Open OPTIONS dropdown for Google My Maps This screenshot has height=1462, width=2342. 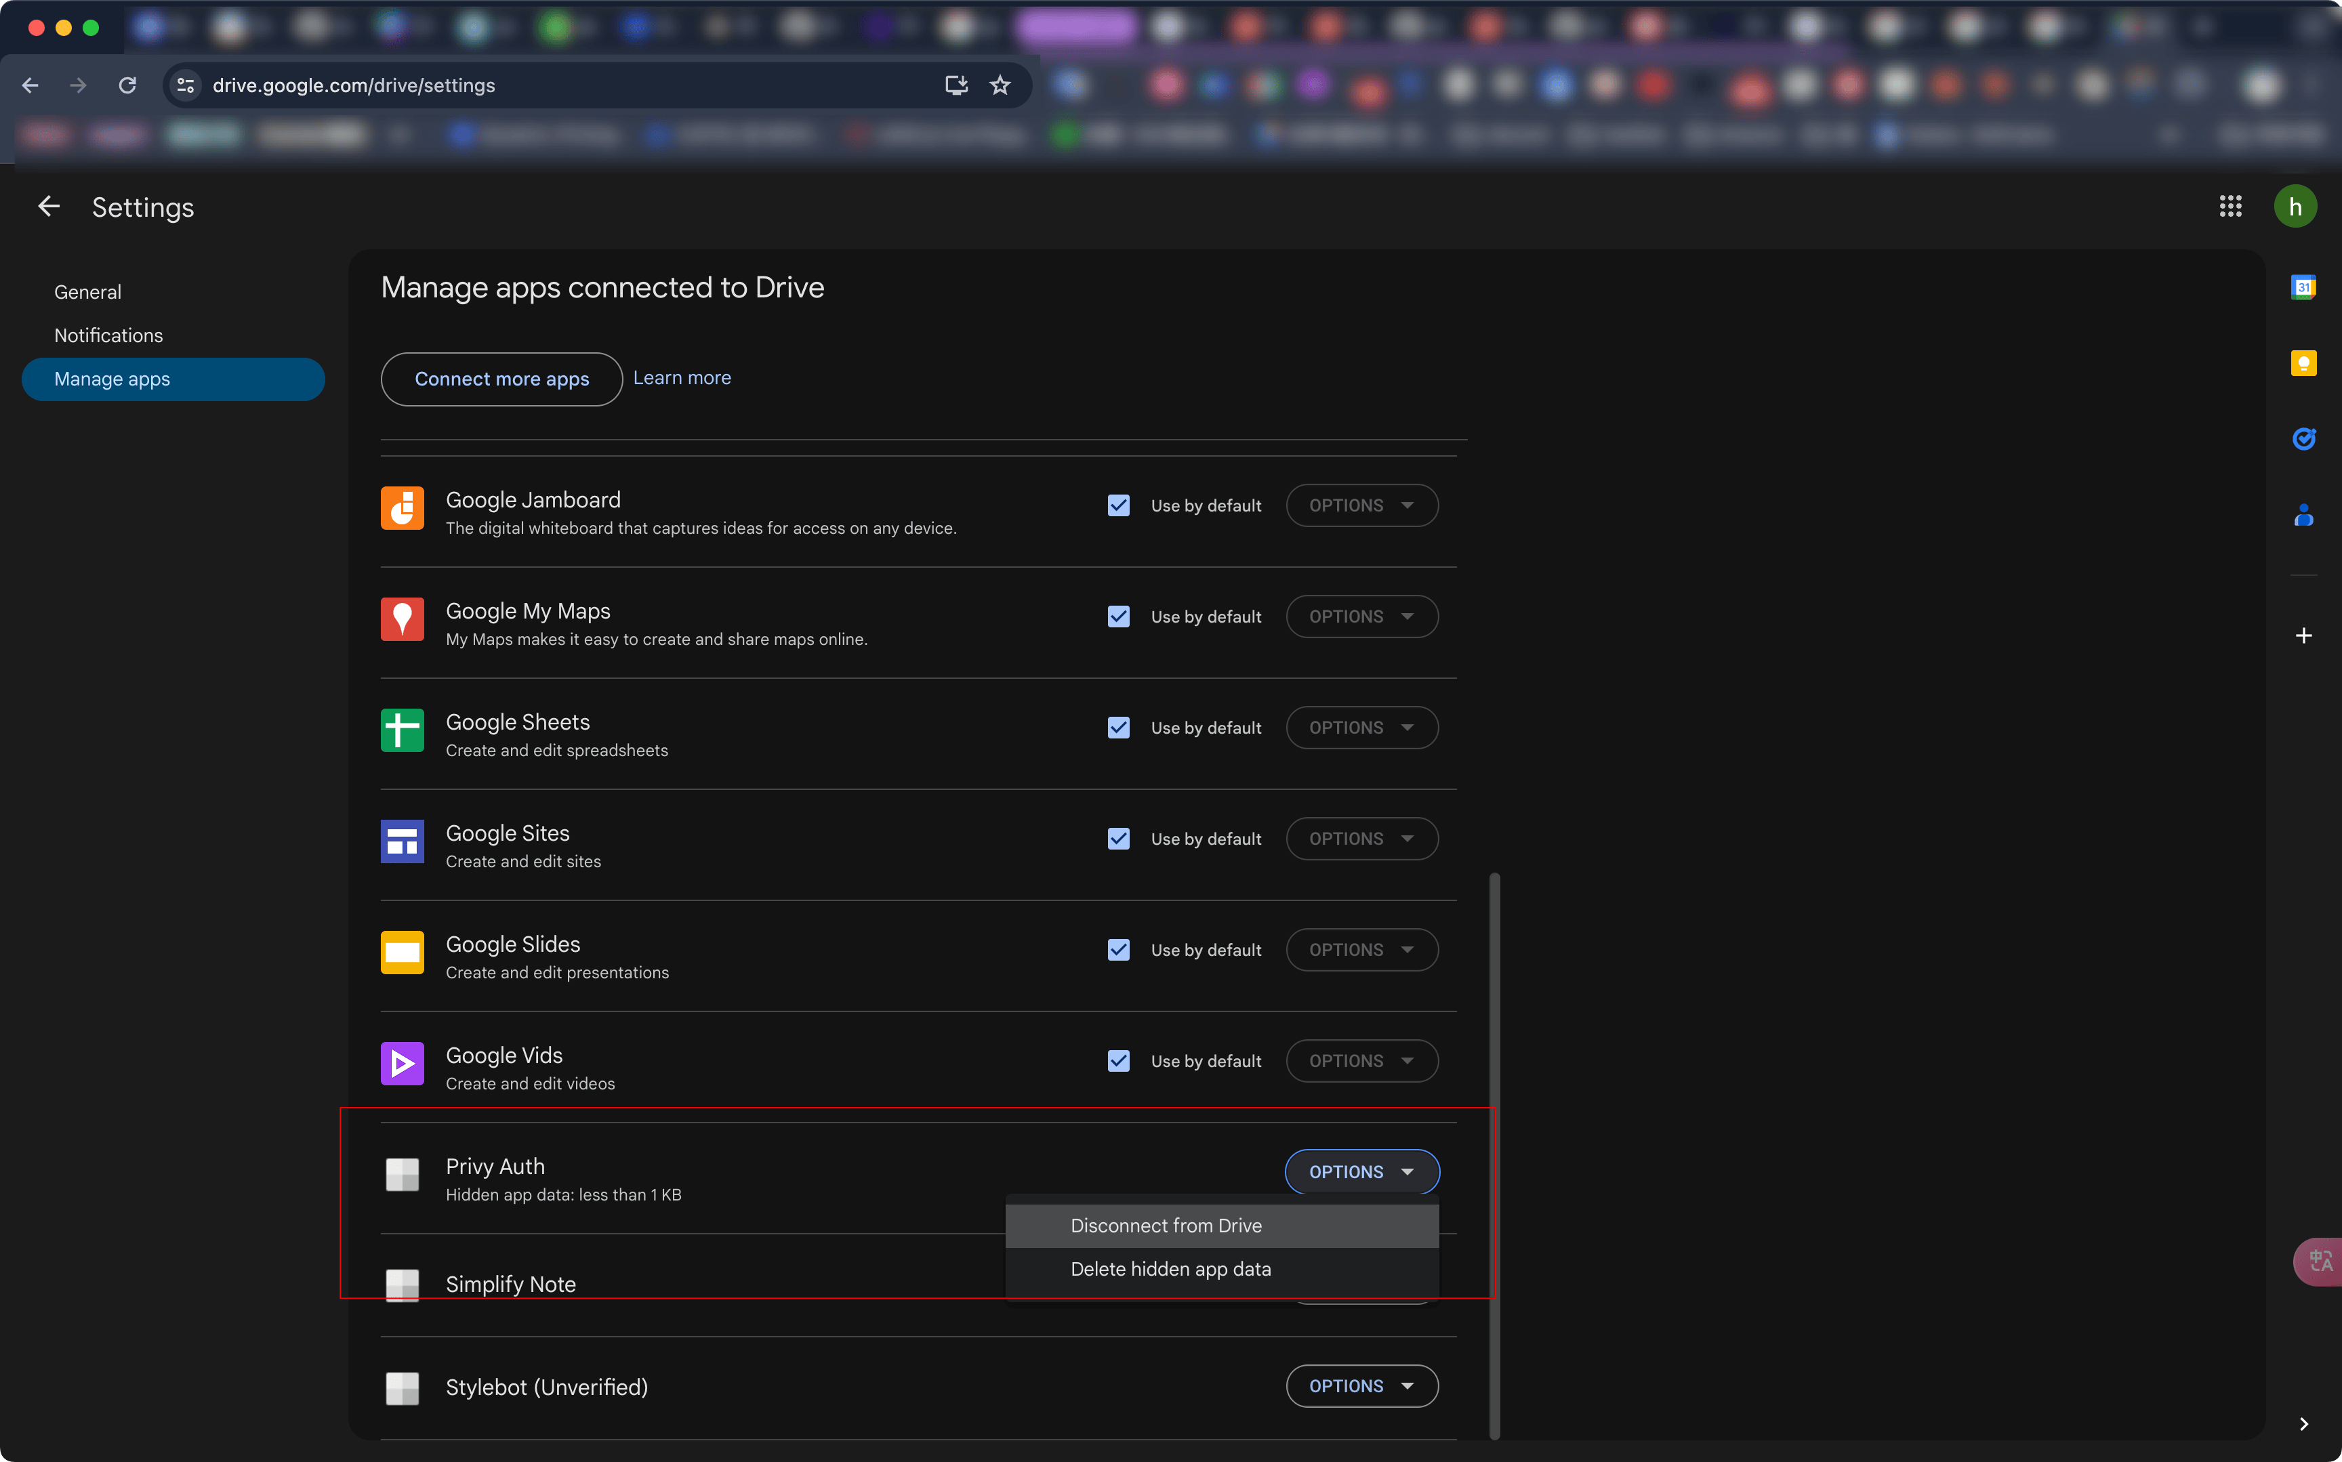pos(1361,616)
